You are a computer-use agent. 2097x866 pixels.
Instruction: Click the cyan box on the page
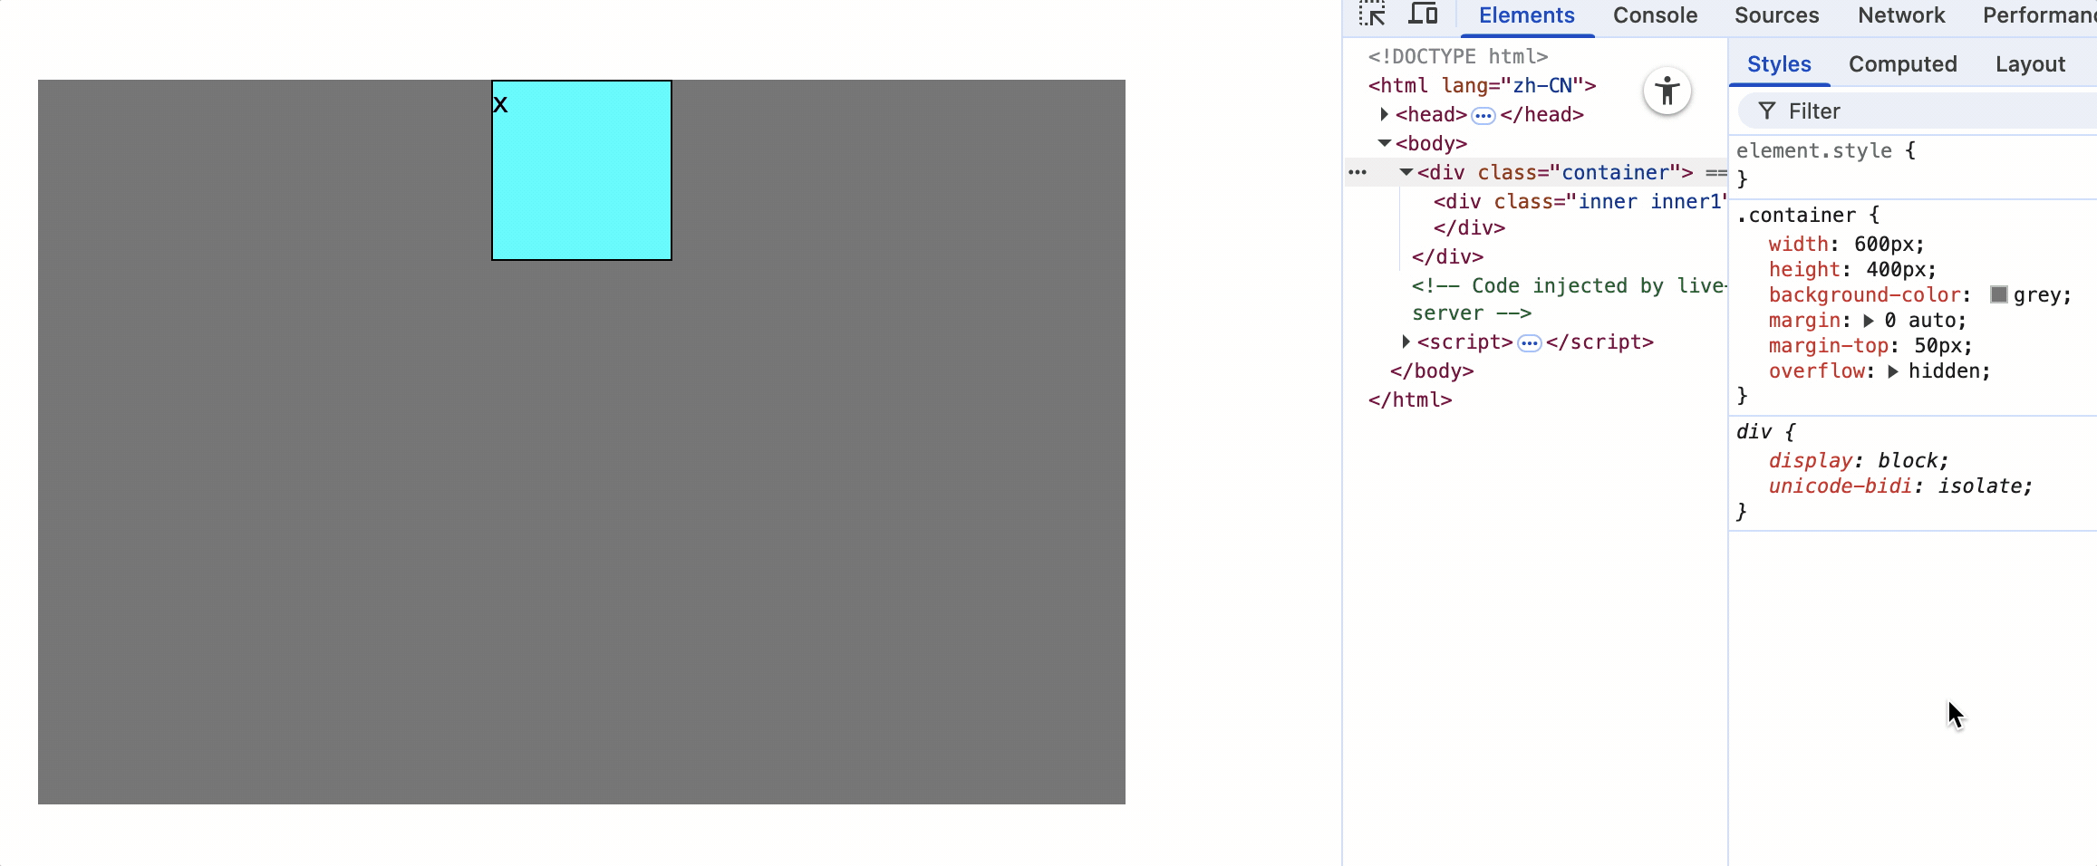(582, 170)
